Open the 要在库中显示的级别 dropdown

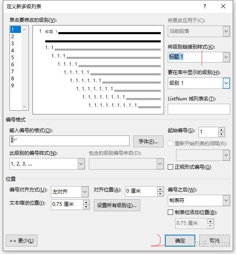coord(226,83)
